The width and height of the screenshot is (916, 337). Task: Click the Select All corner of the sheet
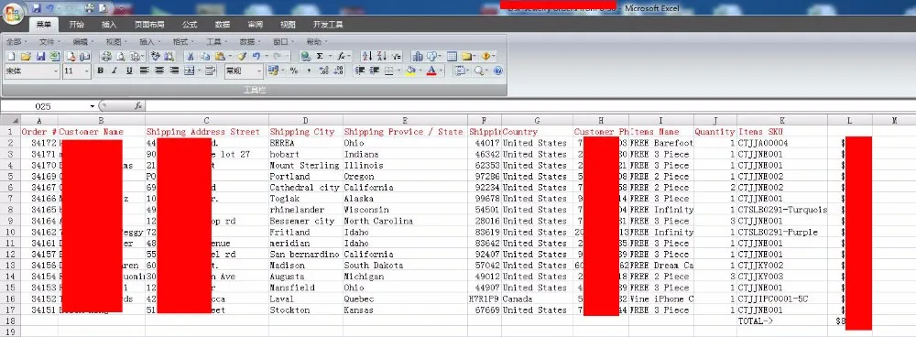click(10, 120)
